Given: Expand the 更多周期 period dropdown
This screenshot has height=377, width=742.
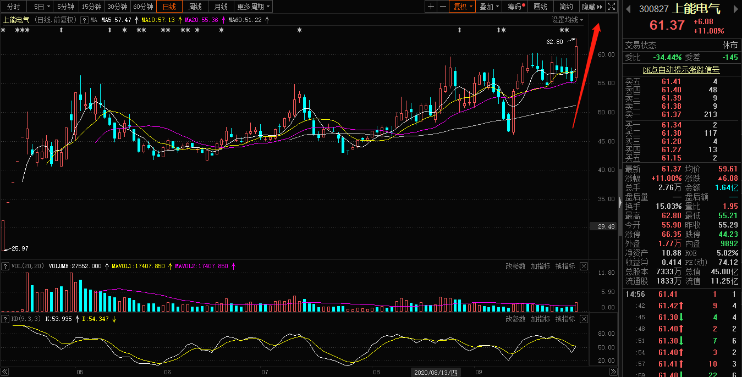Looking at the screenshot, I should click(x=254, y=7).
